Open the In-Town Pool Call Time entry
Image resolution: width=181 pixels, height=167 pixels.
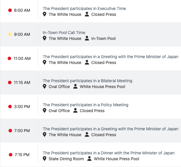click(64, 33)
